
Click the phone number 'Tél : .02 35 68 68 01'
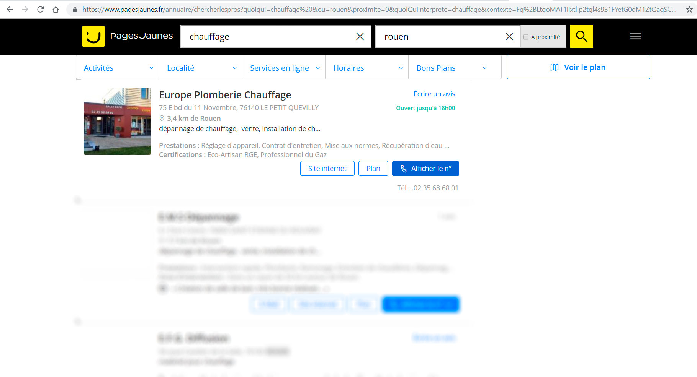tap(428, 188)
